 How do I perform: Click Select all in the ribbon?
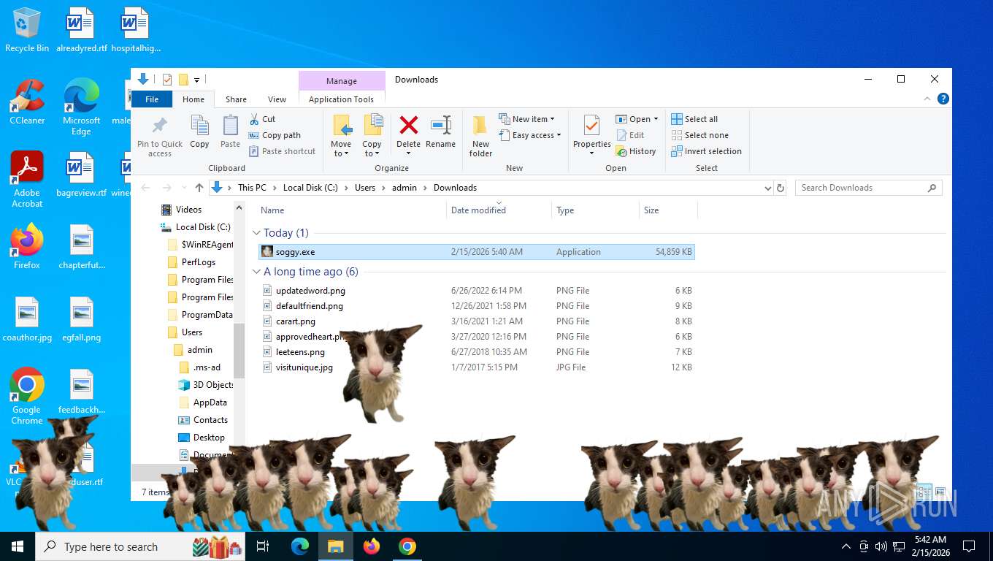[694, 119]
